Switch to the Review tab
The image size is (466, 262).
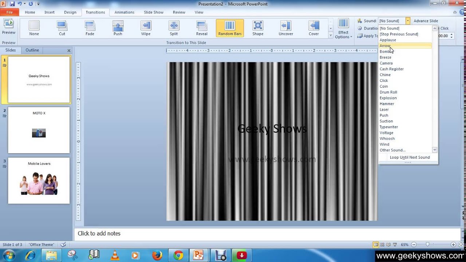[179, 12]
